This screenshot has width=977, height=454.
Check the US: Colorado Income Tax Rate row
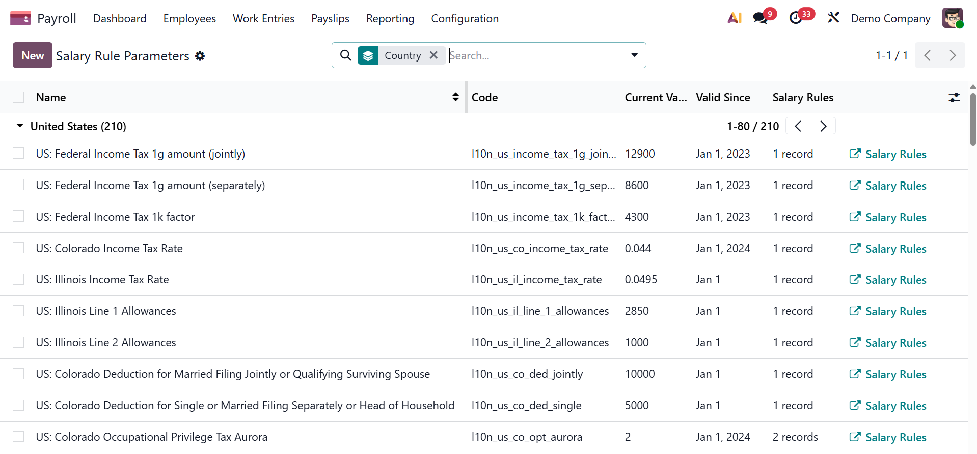click(x=18, y=248)
